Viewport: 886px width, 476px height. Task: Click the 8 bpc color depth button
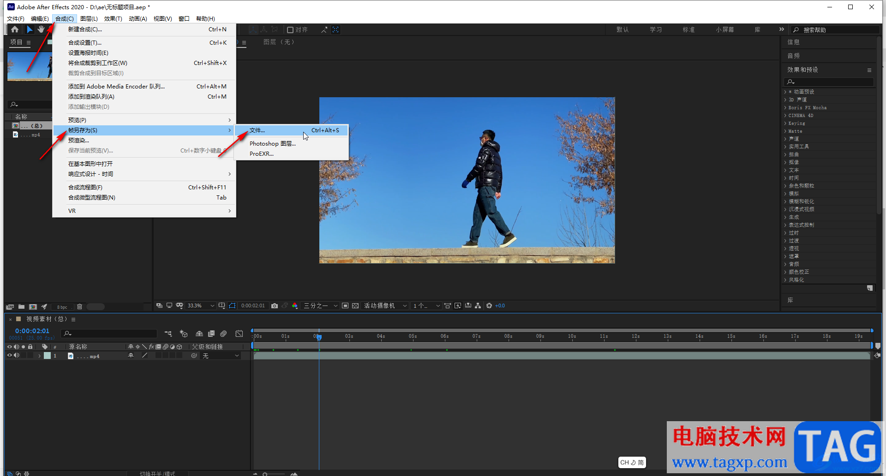pos(62,307)
